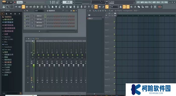
Task: Close the channel rack window
Action: (x=76, y=11)
